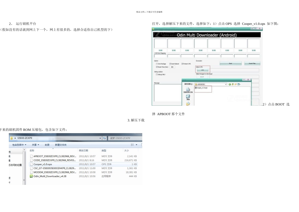Open the 共享 menu

[x=36, y=145]
